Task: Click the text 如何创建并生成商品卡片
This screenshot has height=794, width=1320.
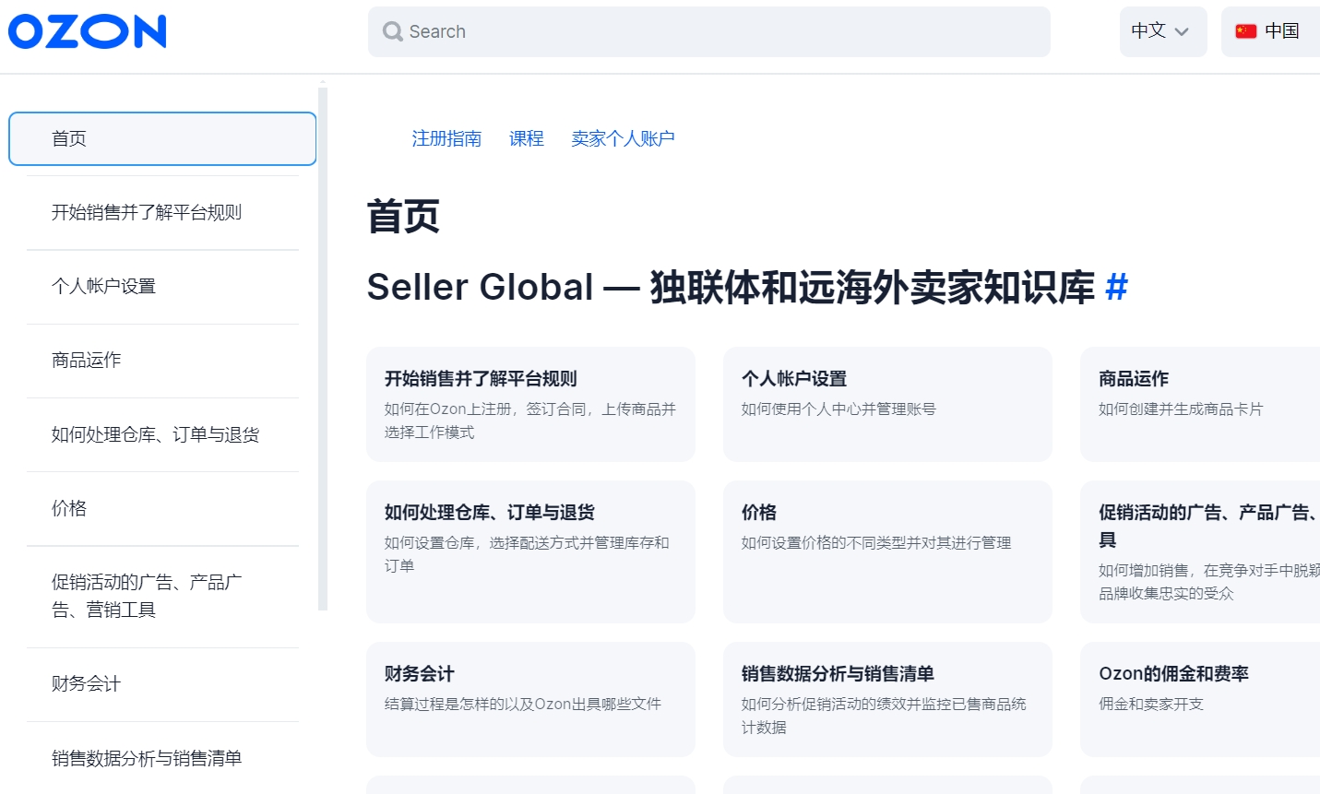Action: point(1181,409)
